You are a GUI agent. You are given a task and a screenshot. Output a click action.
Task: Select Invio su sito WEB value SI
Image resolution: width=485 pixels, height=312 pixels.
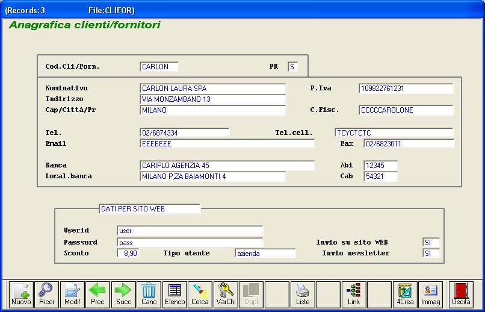[x=431, y=243]
